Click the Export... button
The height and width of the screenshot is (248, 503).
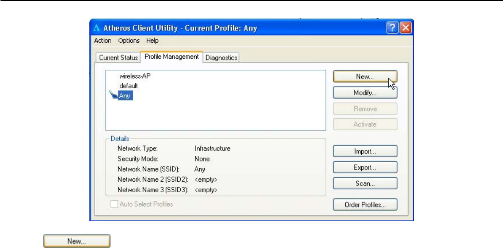pyautogui.click(x=365, y=167)
